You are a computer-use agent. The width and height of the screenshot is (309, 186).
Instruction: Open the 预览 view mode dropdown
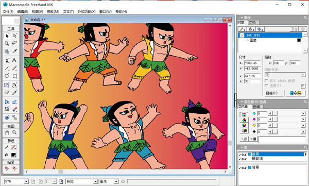coord(95,181)
